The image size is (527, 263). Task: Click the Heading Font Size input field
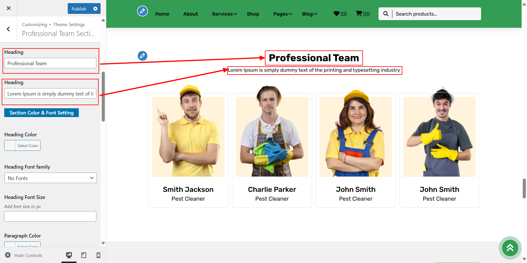tap(50, 217)
